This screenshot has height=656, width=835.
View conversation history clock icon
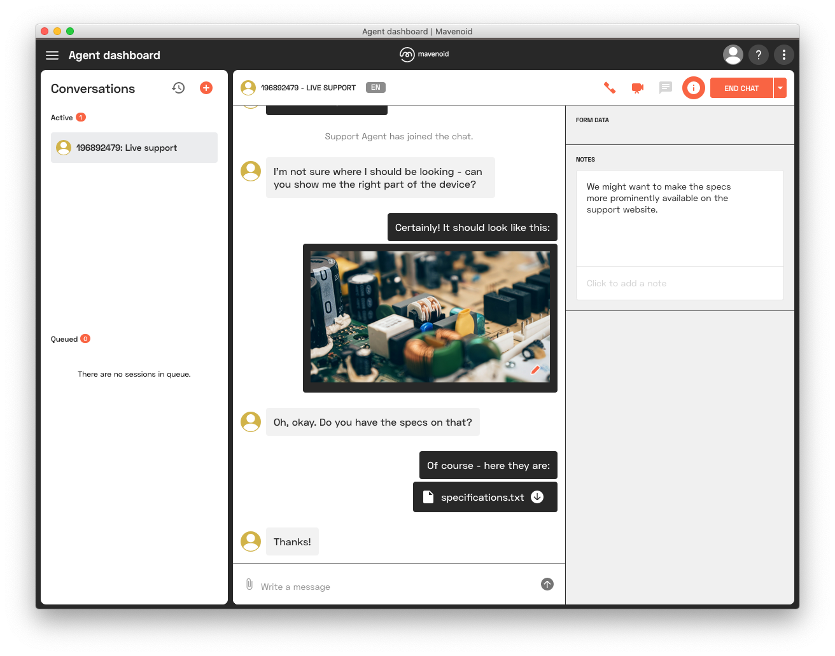pos(178,88)
